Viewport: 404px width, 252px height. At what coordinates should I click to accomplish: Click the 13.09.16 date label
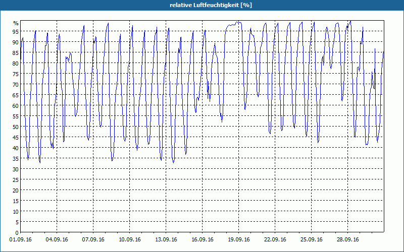click(x=166, y=240)
